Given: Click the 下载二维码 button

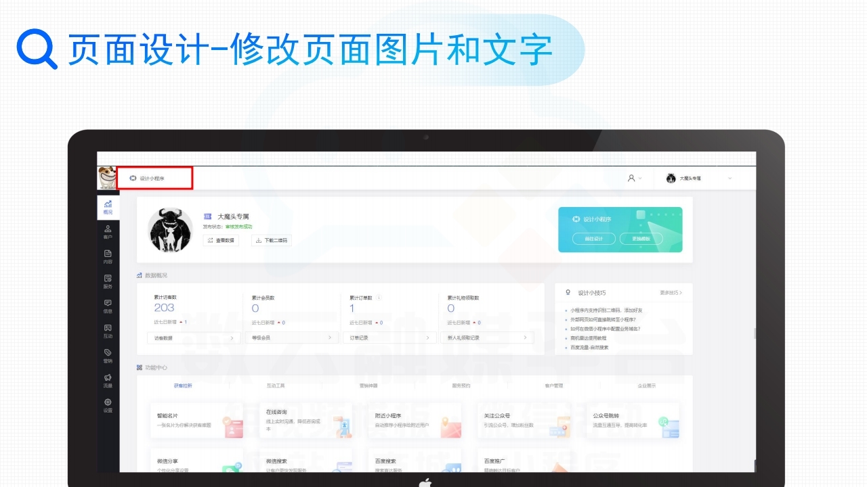Looking at the screenshot, I should [272, 240].
